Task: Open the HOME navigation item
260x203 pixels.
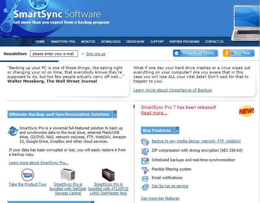Action: [40, 42]
